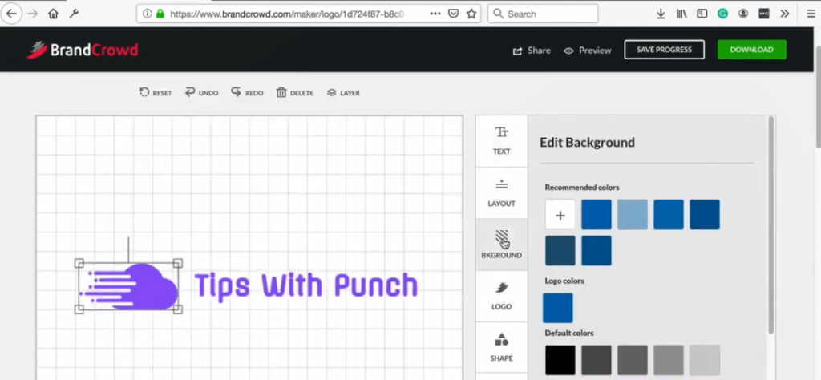Select the black default color swatch
821x380 pixels.
(560, 360)
